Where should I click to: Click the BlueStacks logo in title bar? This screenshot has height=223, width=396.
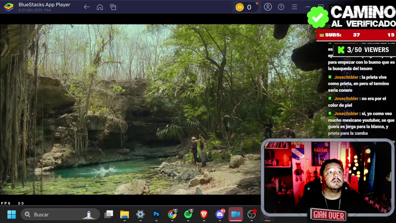[x=9, y=7]
